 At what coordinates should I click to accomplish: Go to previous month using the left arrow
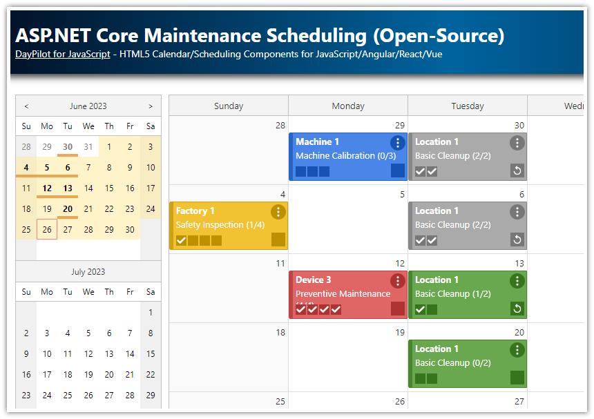click(26, 106)
